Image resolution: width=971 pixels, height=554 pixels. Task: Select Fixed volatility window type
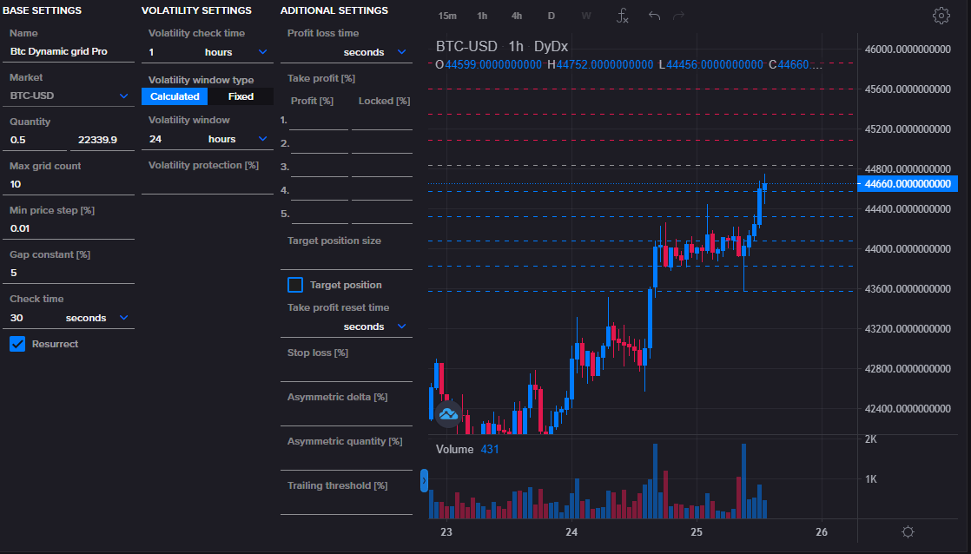pyautogui.click(x=241, y=96)
